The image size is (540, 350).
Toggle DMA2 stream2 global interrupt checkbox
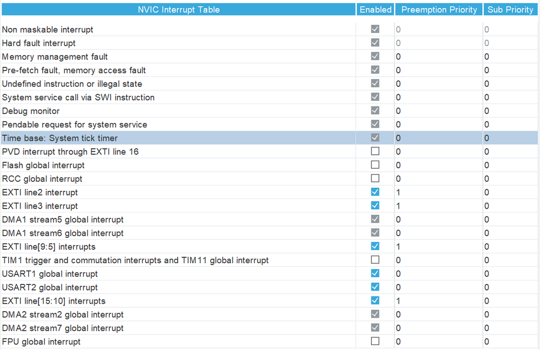375,314
